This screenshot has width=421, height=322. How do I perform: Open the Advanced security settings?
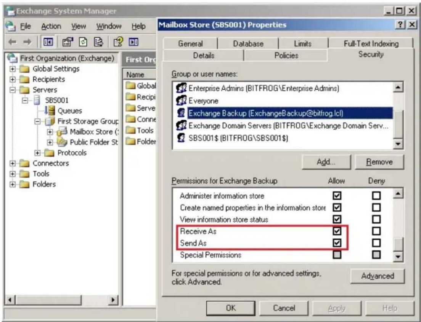click(377, 276)
